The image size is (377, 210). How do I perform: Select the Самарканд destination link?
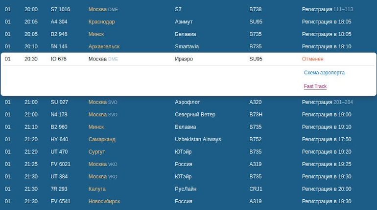pos(102,139)
